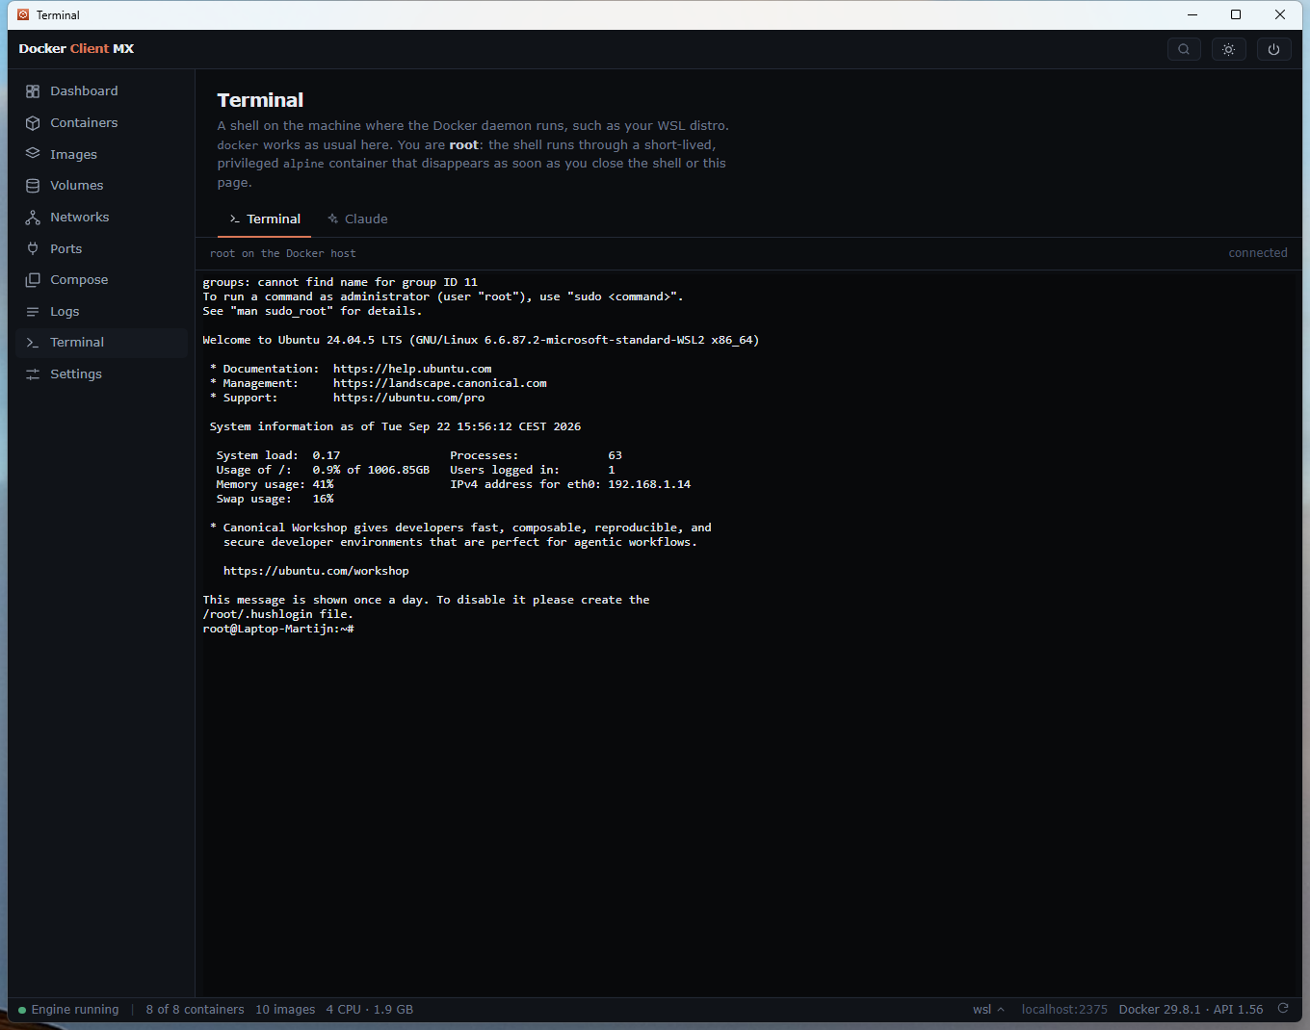Click the Docker Client MX logo
1310x1030 pixels.
click(76, 49)
